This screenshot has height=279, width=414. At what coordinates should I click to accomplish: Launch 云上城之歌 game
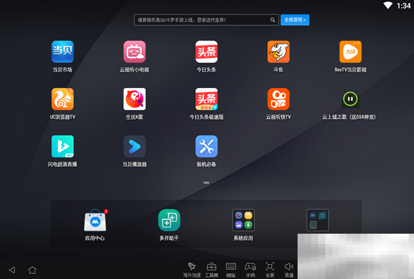point(351,99)
